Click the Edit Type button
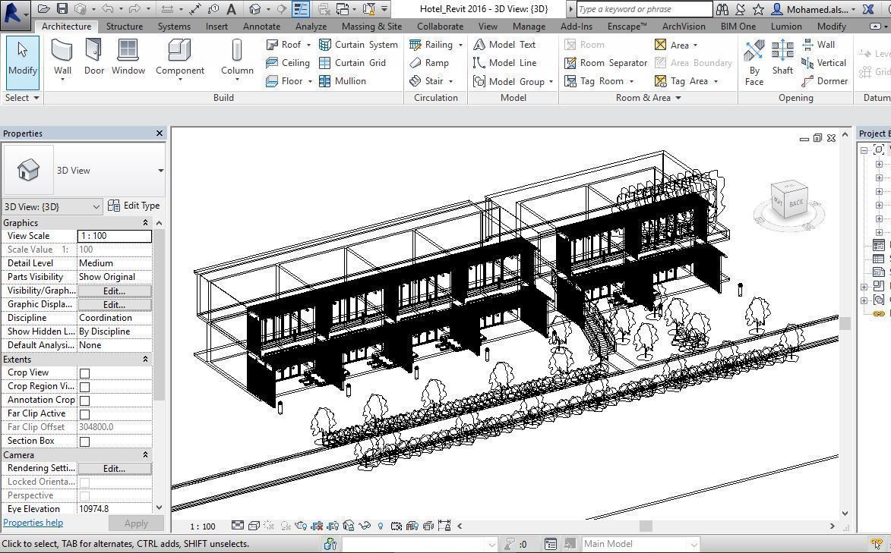 click(134, 206)
